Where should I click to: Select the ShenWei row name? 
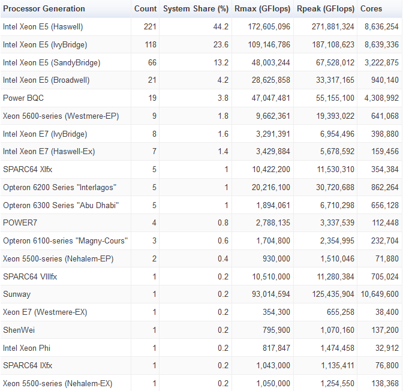pos(19,330)
